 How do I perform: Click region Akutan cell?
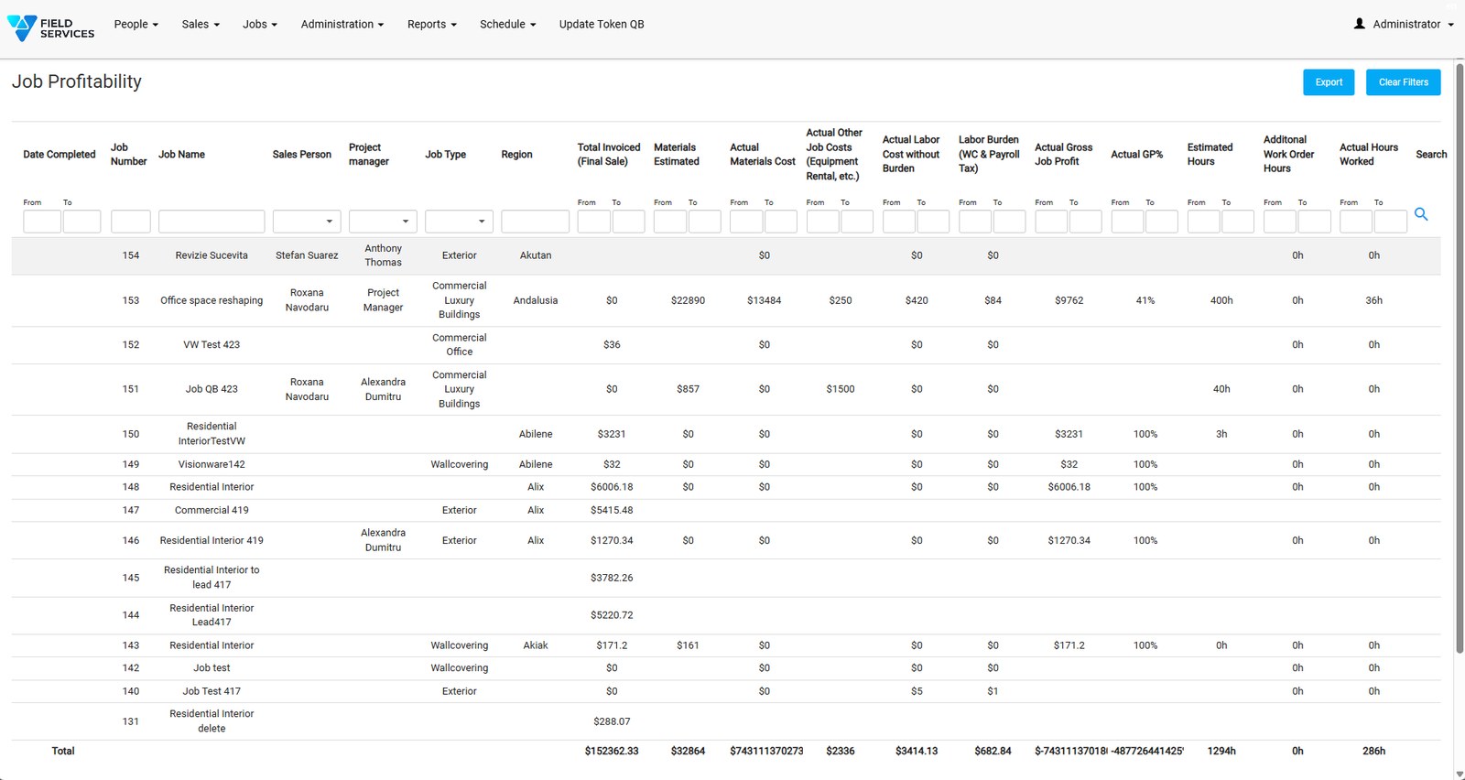pos(536,255)
